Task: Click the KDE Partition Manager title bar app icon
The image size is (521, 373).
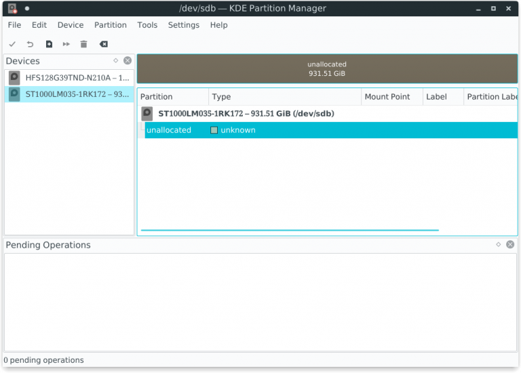Action: pyautogui.click(x=13, y=8)
